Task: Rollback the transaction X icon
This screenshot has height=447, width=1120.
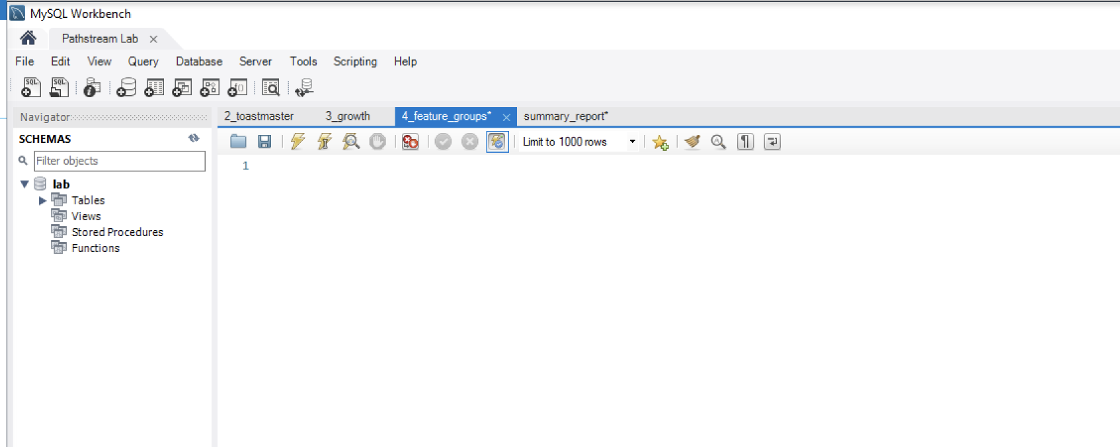Action: tap(469, 142)
